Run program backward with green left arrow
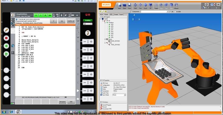This screenshot has height=115, width=223. click(x=6, y=46)
